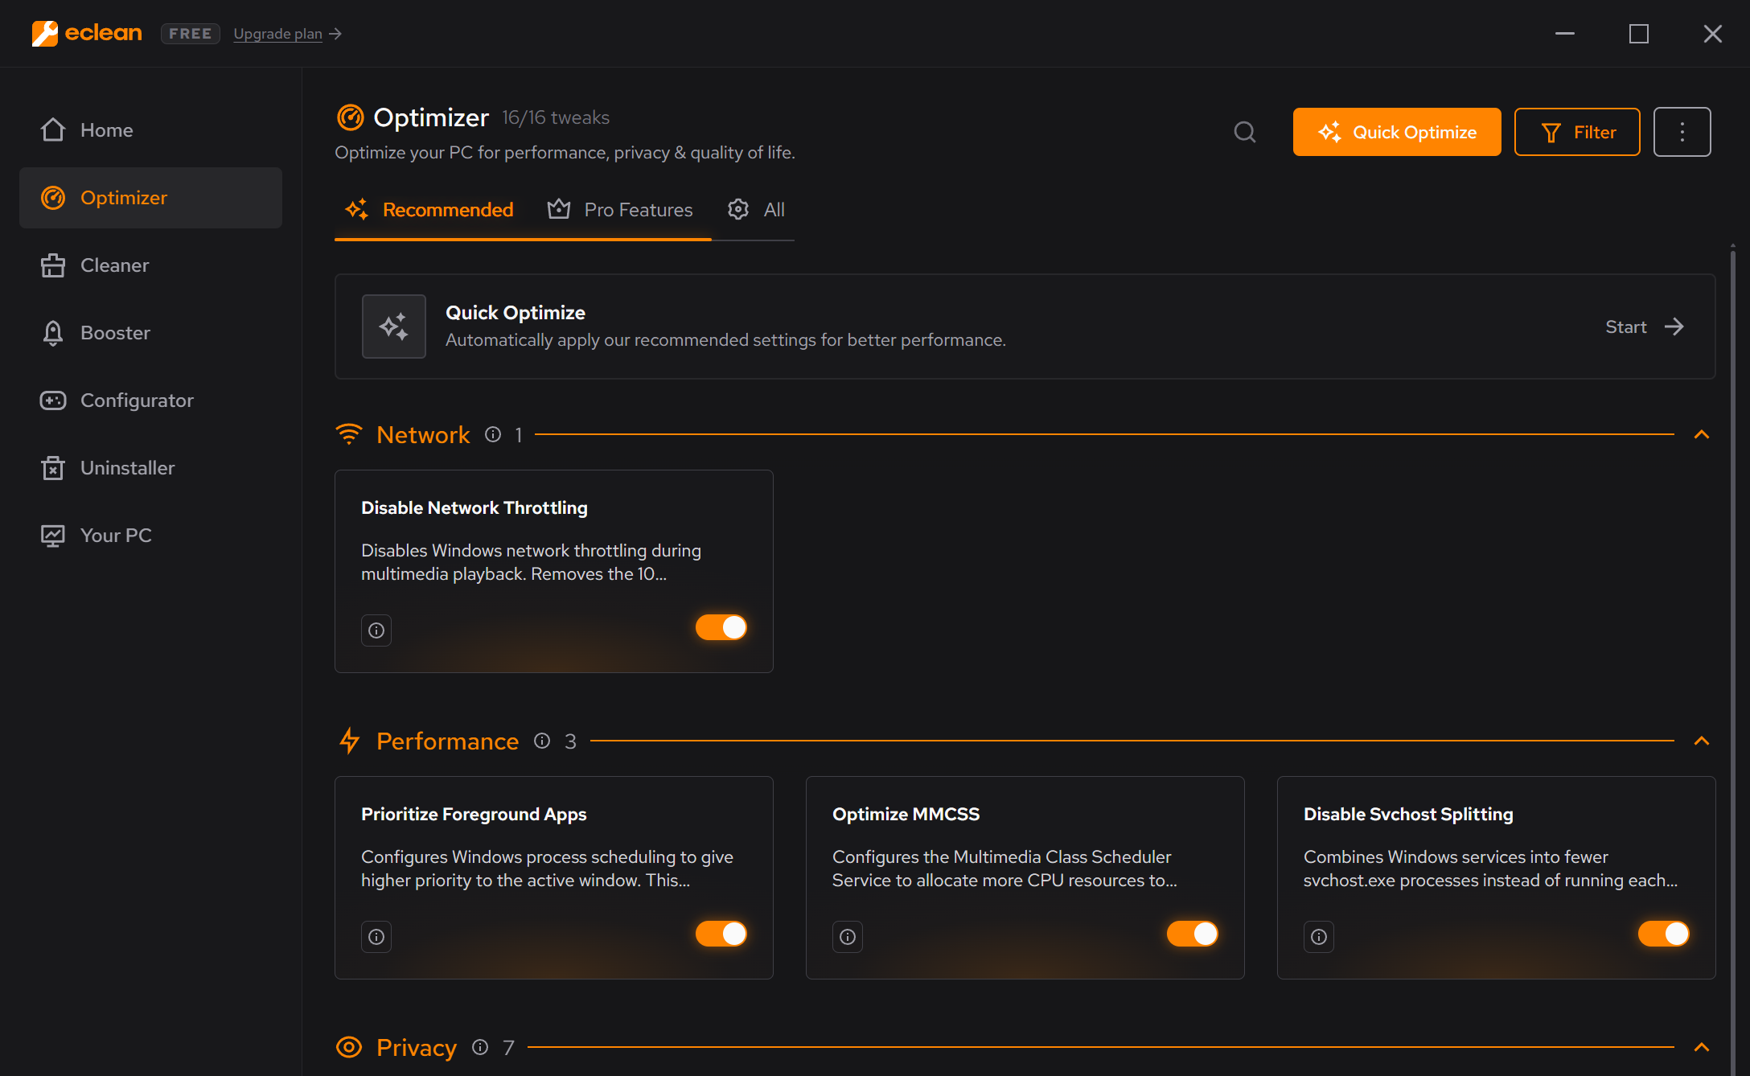Open the Filter button
This screenshot has width=1750, height=1076.
click(x=1577, y=132)
